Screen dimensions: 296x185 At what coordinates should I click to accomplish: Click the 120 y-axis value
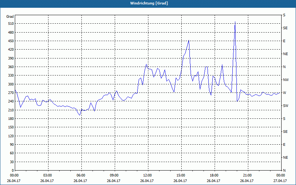tap(11, 136)
